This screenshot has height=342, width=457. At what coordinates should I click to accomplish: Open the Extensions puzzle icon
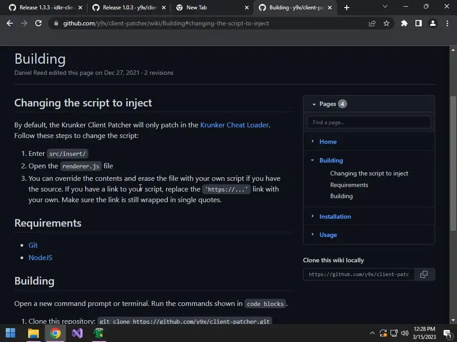(404, 23)
